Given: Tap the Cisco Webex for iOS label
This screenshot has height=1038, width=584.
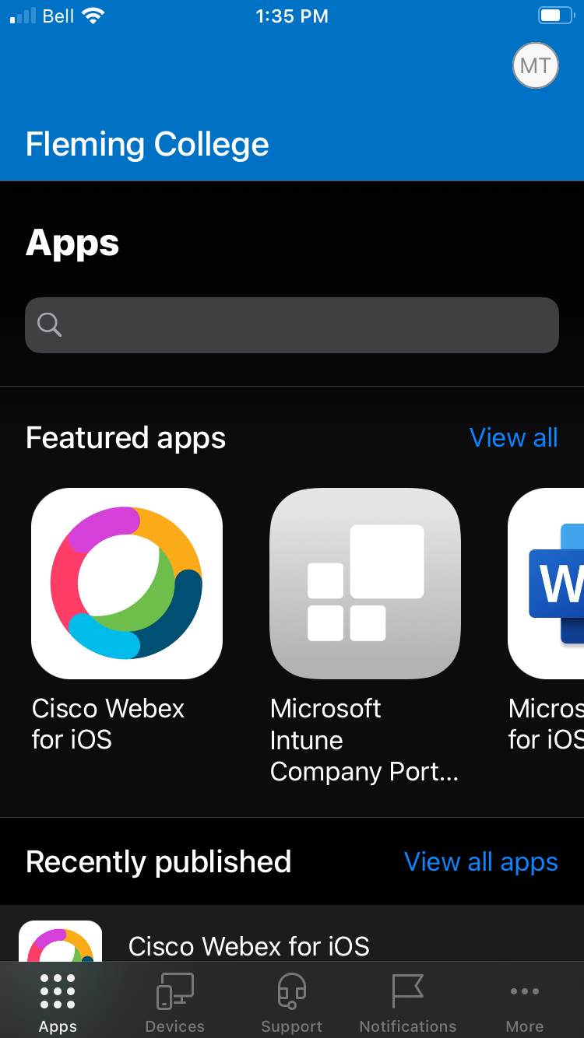Looking at the screenshot, I should [108, 724].
